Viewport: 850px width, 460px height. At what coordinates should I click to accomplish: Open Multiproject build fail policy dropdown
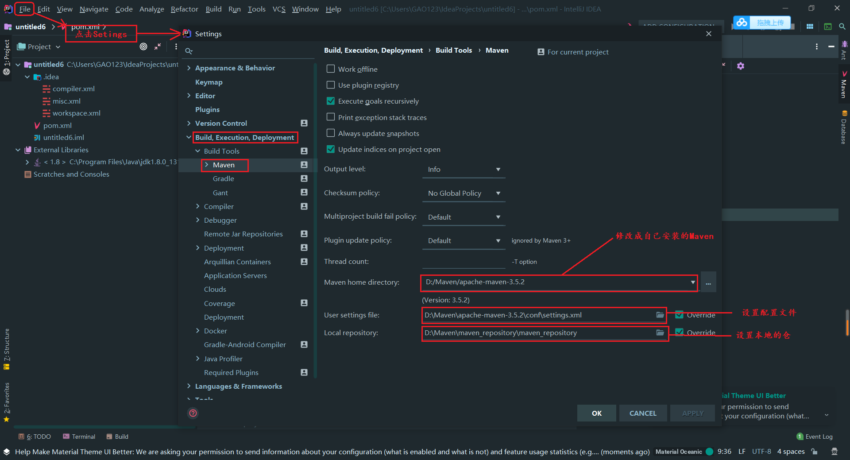click(x=464, y=217)
